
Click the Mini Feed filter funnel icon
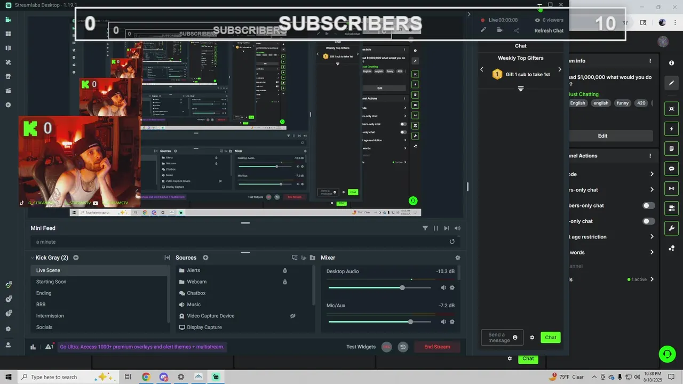[425, 228]
